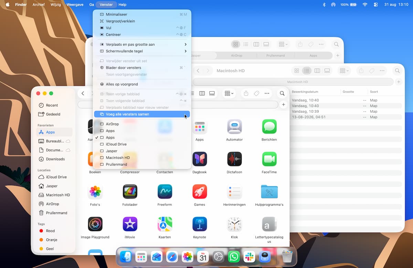This screenshot has height=268, width=413.
Task: Switch to icon view in Macintosh HD window
Action: point(297,71)
